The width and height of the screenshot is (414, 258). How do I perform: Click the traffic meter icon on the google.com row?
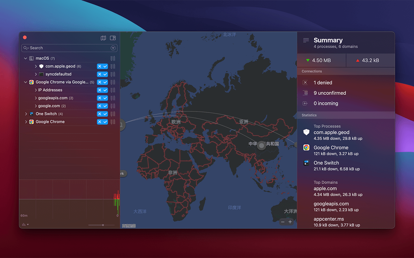[x=113, y=106]
